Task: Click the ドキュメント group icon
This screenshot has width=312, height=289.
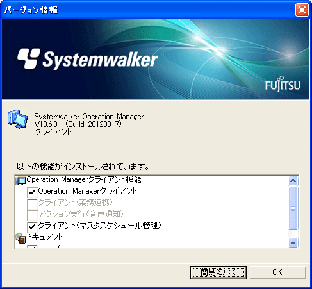Action: click(21, 238)
